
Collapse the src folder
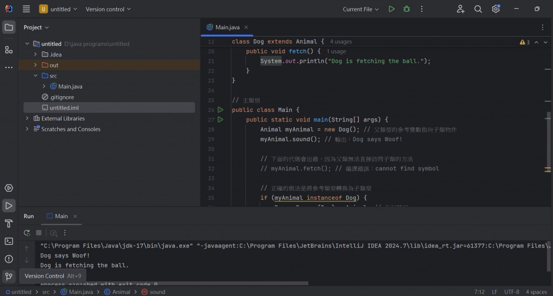click(35, 76)
